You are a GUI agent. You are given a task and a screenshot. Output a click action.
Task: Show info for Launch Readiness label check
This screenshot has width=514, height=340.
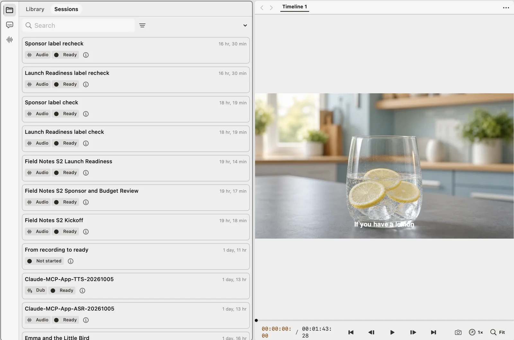click(x=86, y=143)
